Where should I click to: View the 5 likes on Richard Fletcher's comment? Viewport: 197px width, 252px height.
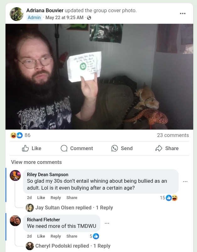pos(94,236)
